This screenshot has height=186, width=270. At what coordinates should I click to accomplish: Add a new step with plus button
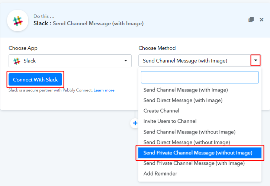pos(135,123)
